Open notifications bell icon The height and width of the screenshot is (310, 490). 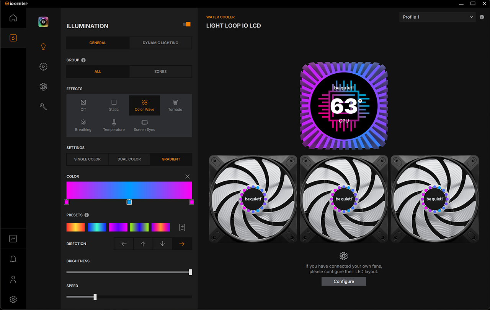click(13, 259)
